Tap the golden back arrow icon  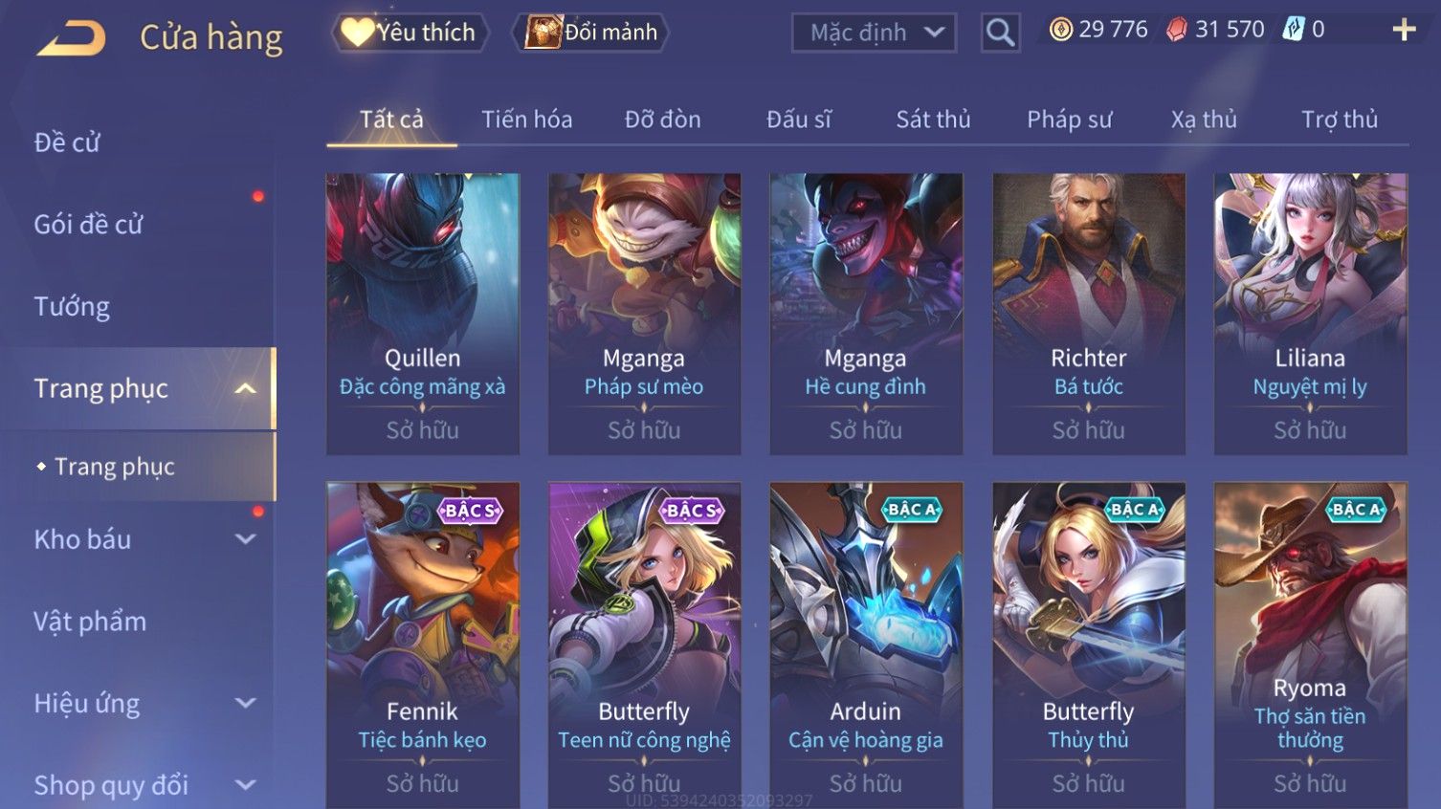click(x=71, y=38)
